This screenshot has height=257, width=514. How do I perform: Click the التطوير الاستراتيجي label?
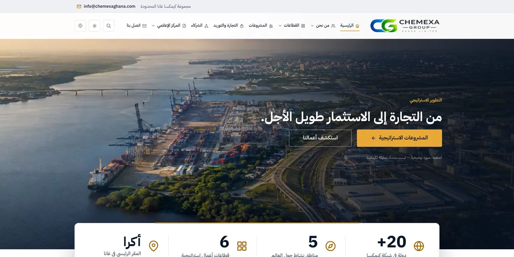pyautogui.click(x=426, y=100)
